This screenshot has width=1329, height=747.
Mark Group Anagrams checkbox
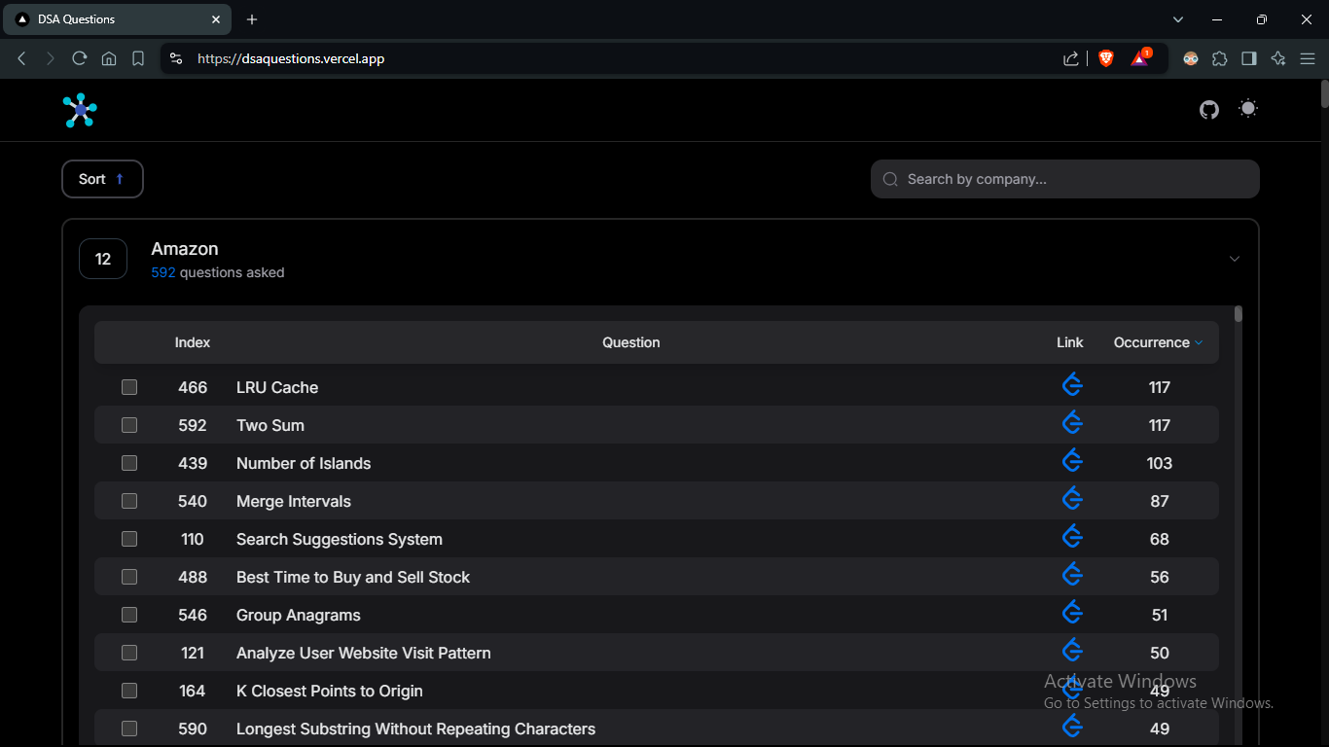click(x=129, y=615)
